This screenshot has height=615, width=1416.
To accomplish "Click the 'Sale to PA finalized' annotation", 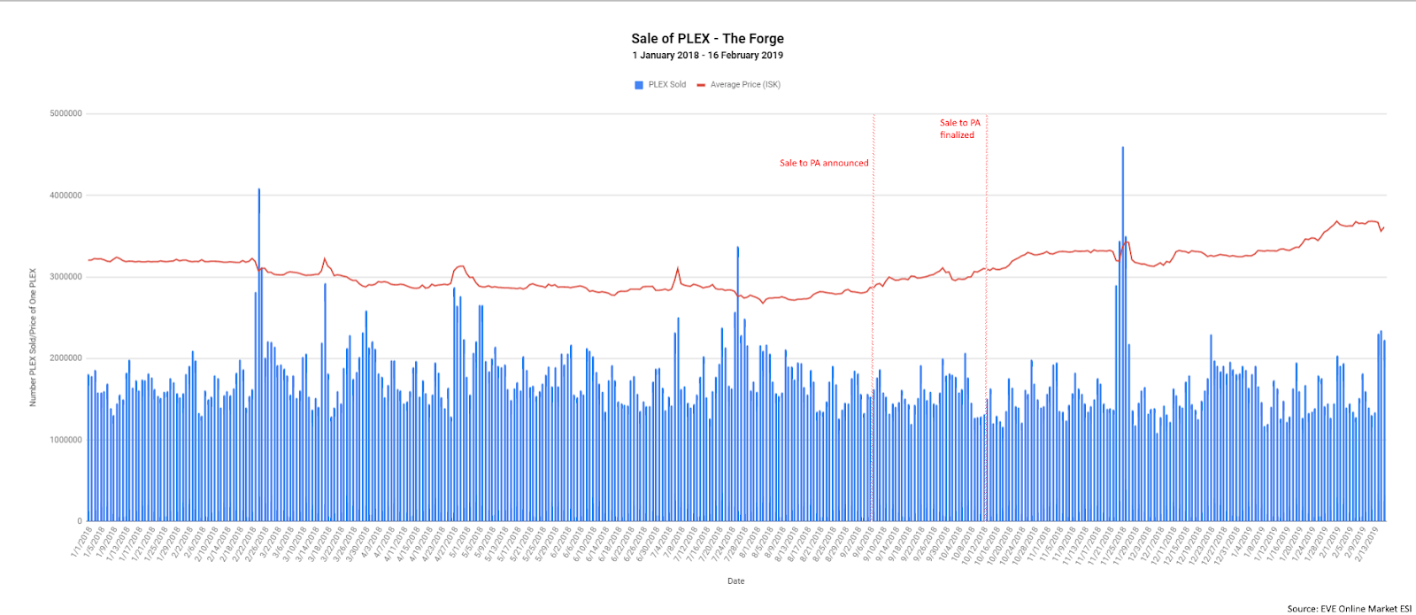I will click(959, 129).
